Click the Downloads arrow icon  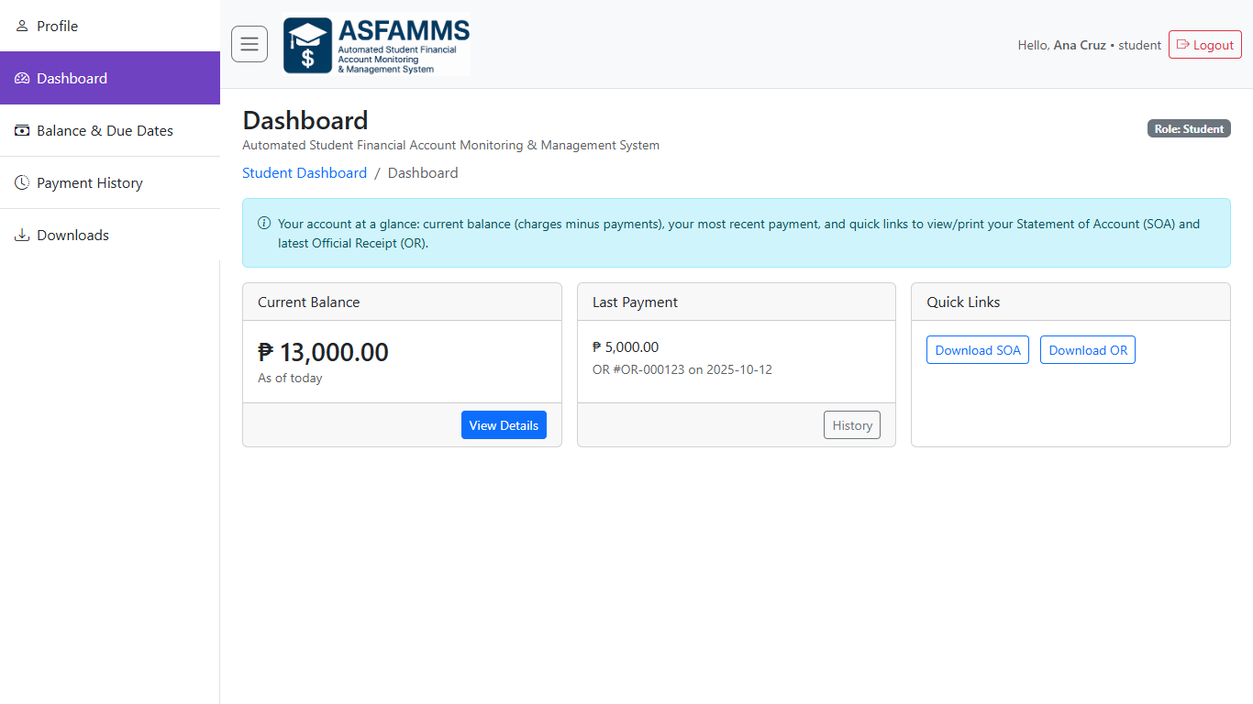click(x=22, y=236)
